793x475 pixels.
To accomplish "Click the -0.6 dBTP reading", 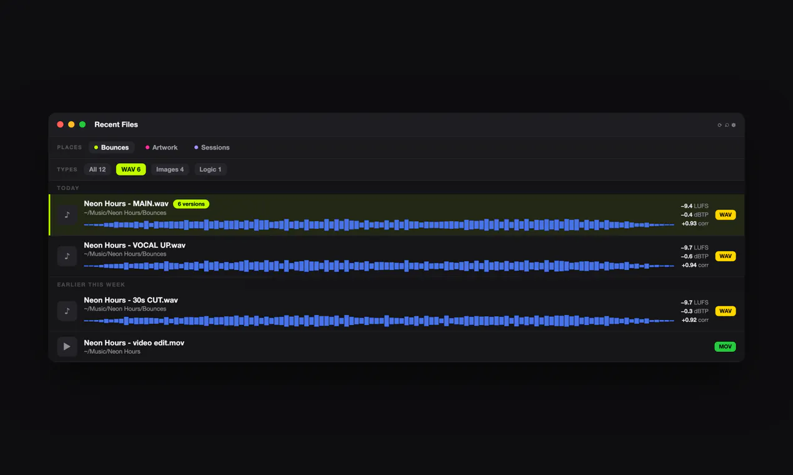I will coord(694,256).
